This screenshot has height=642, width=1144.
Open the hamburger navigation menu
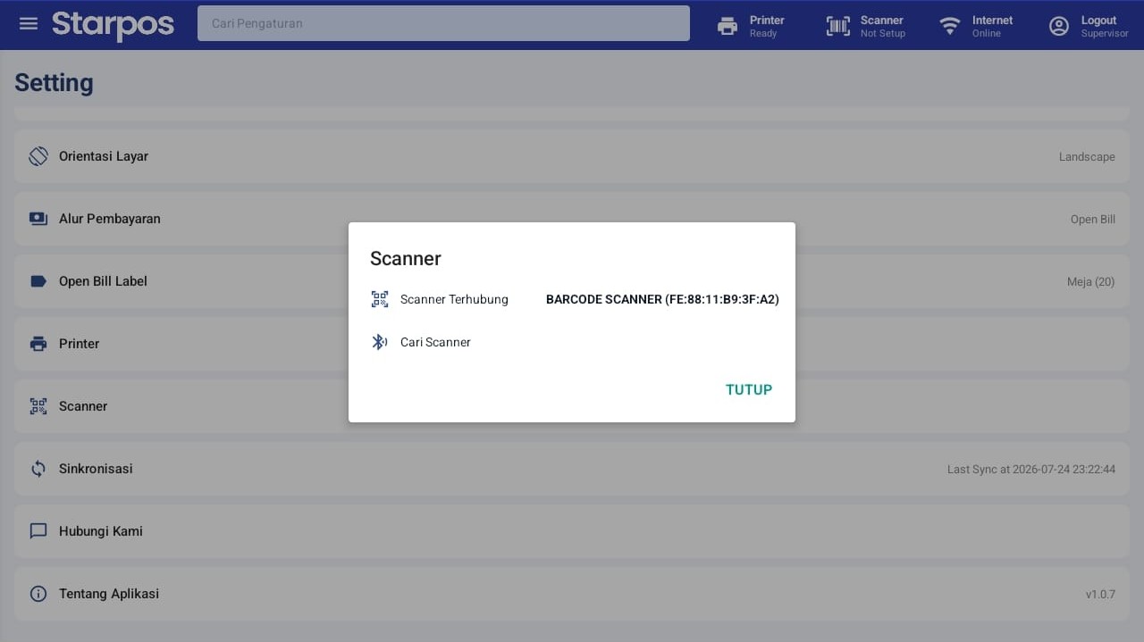pos(29,23)
